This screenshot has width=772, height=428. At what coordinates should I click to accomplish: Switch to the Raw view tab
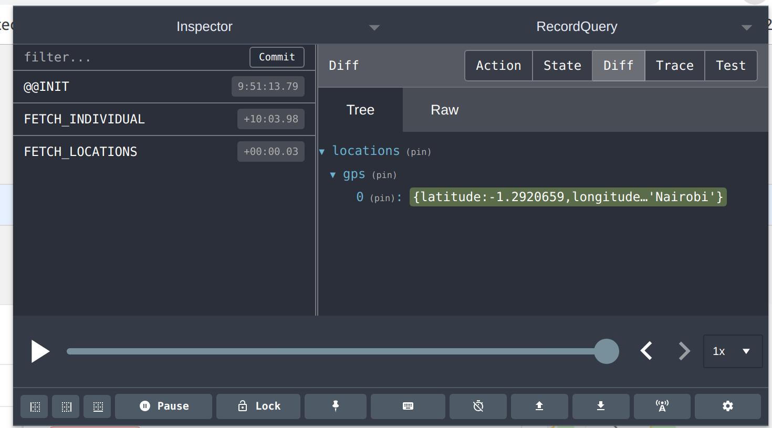(444, 110)
